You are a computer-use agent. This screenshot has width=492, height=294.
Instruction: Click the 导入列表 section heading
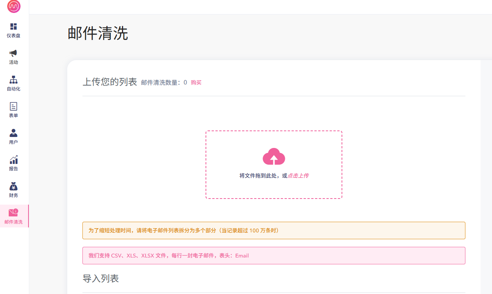click(x=101, y=279)
